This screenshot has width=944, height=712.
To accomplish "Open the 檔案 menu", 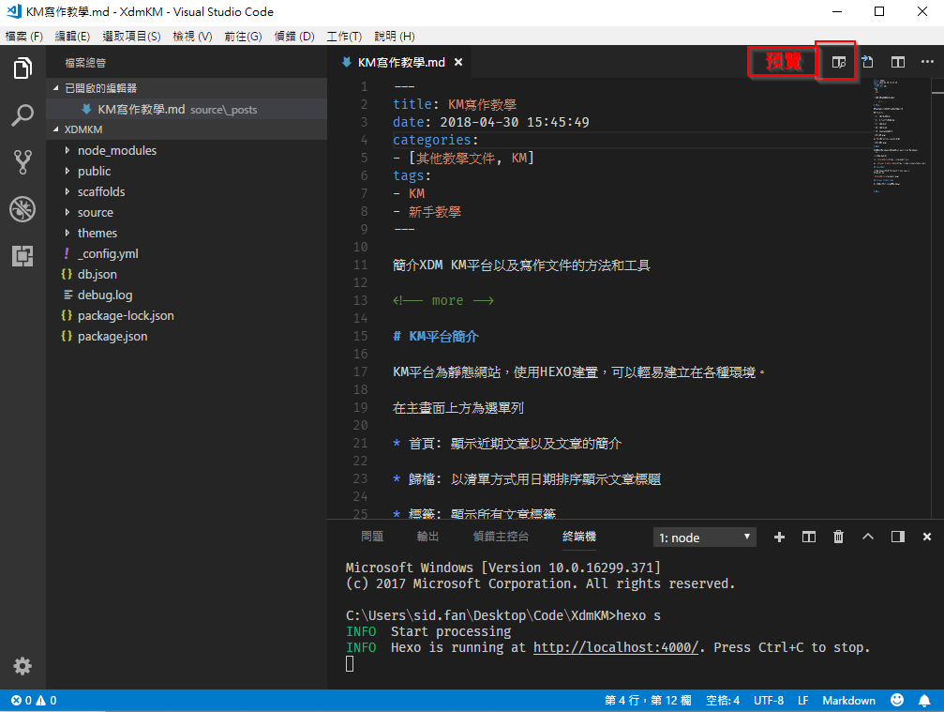I will [x=23, y=37].
